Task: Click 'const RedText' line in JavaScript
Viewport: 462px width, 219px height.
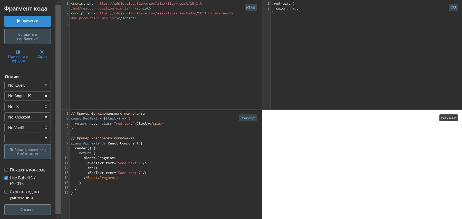Action: pyautogui.click(x=101, y=118)
